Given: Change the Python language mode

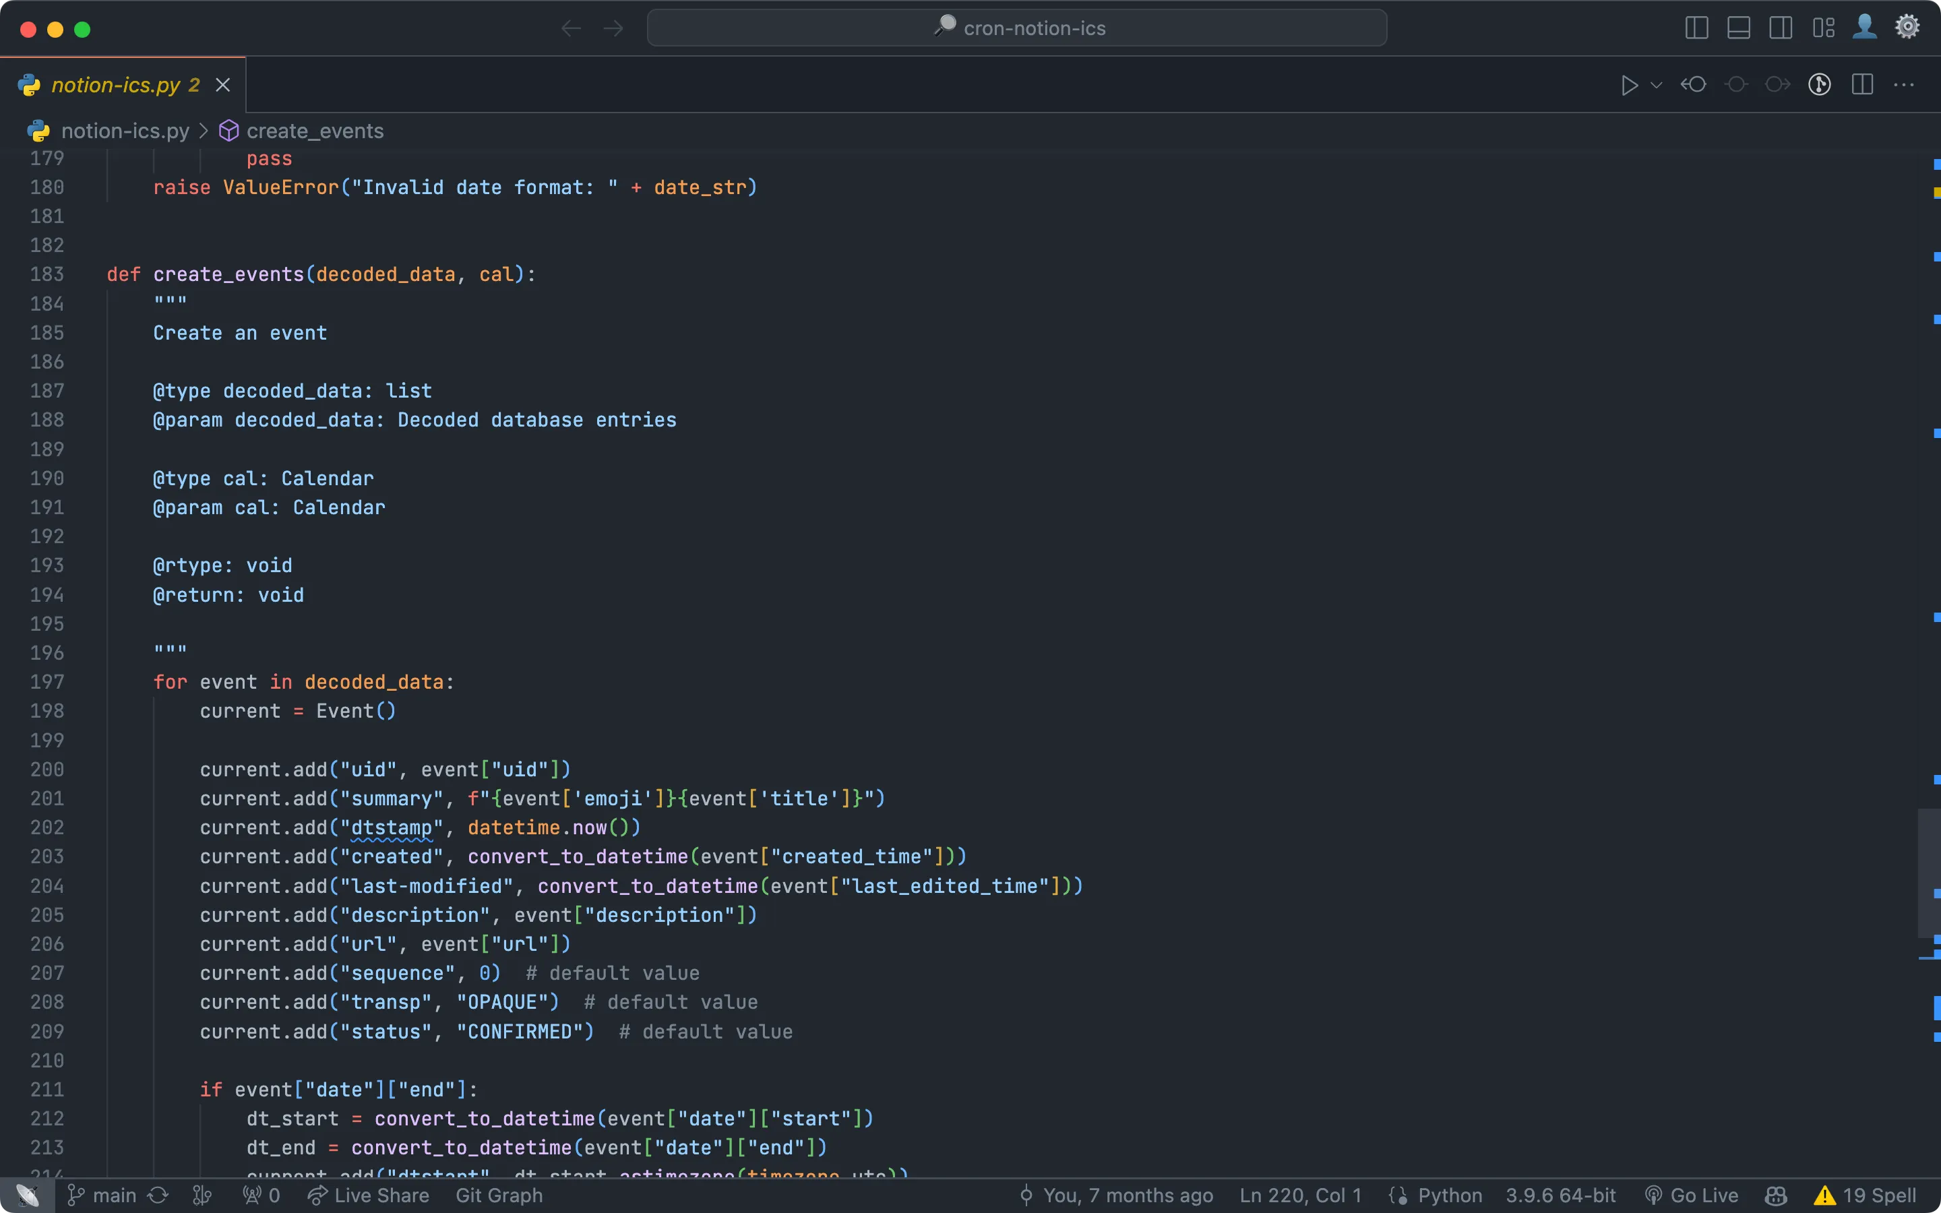Looking at the screenshot, I should tap(1449, 1195).
